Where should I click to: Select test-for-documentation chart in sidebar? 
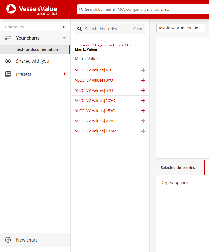[37, 49]
